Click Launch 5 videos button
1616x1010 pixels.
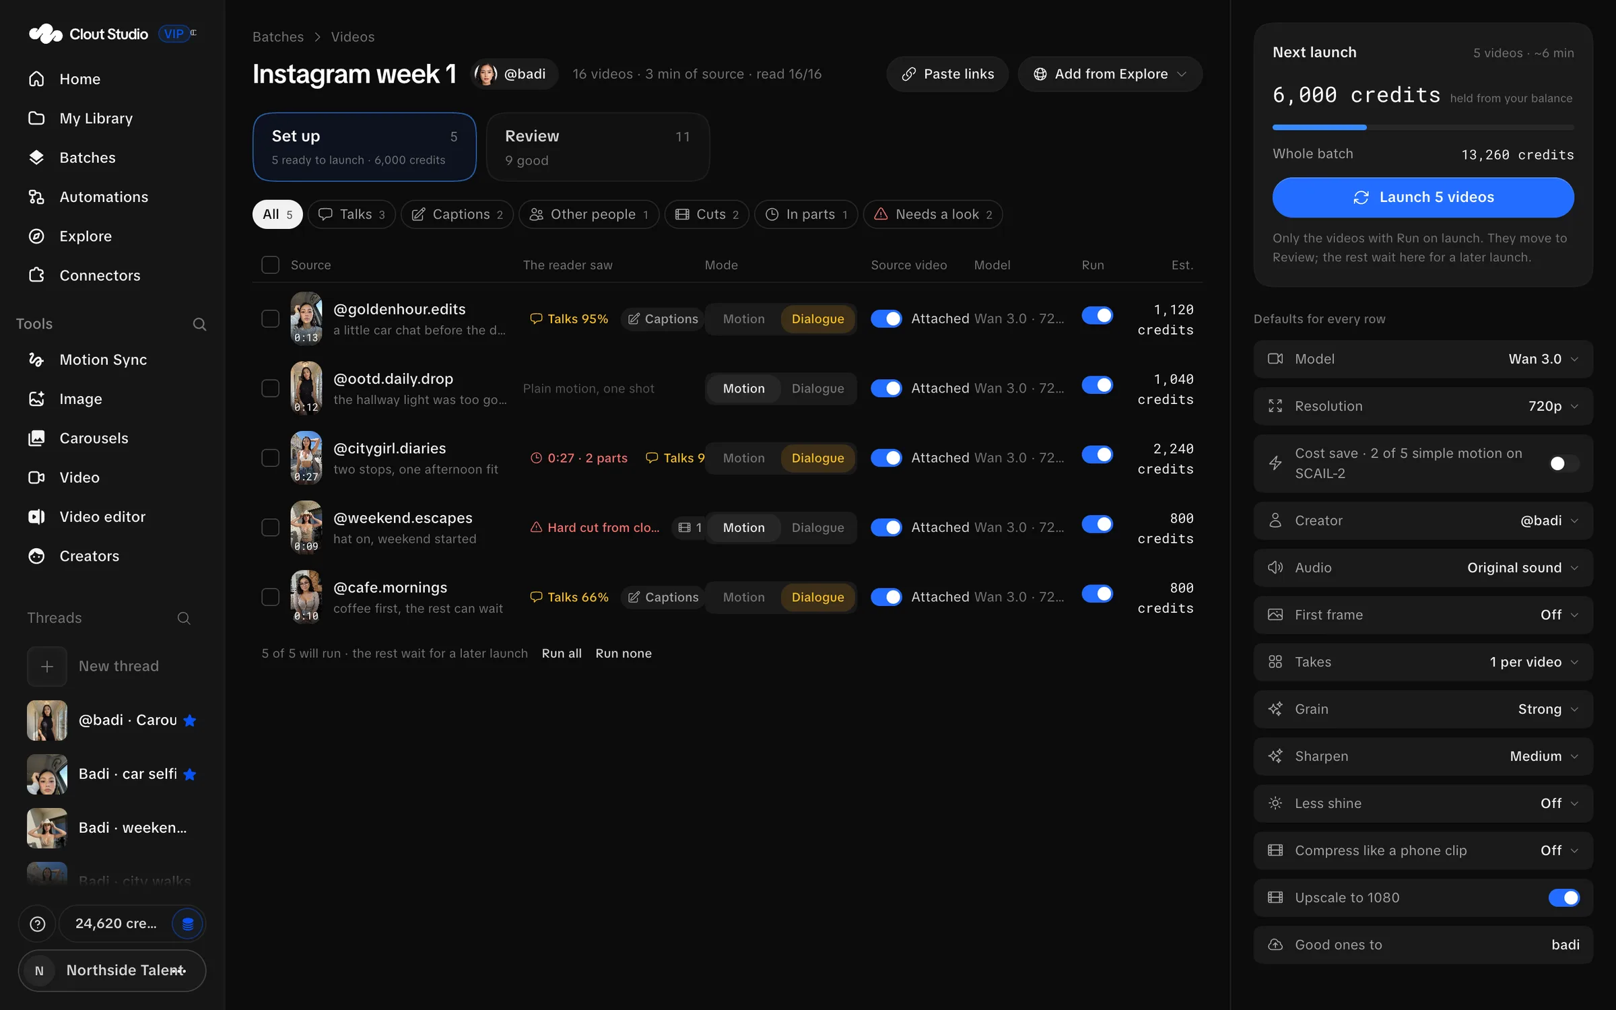(x=1423, y=197)
